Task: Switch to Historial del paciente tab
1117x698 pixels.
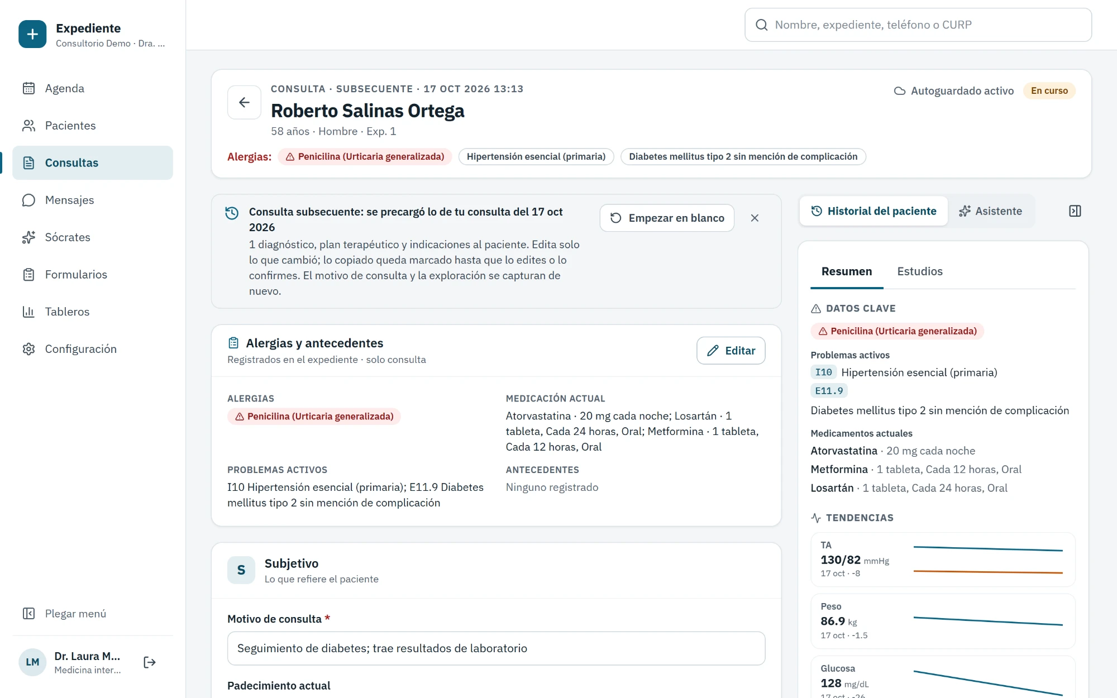Action: click(873, 211)
